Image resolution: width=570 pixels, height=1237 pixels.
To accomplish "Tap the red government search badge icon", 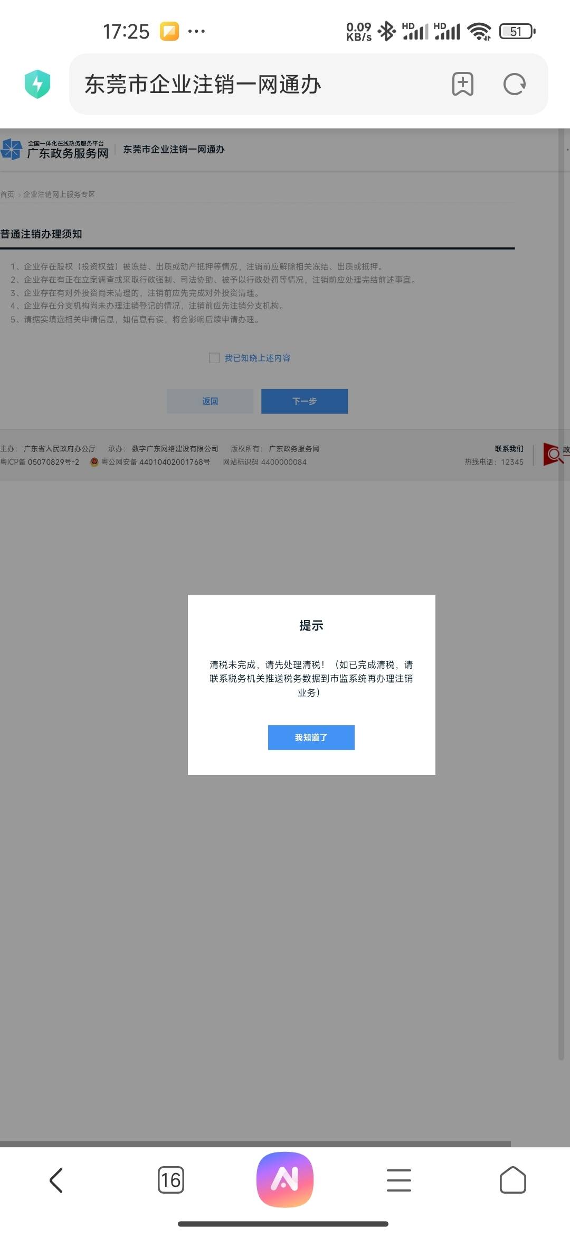I will 553,454.
